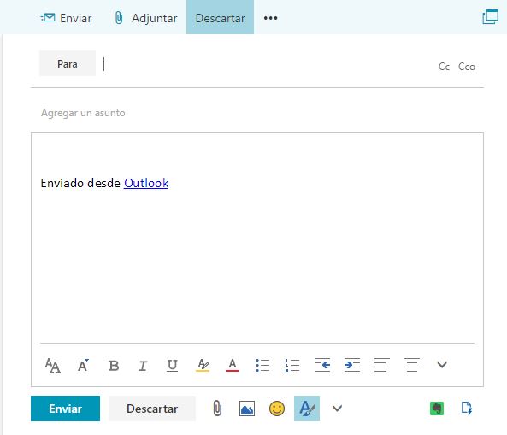Pick the red font color
Viewport: 507px width, 435px height.
(233, 365)
